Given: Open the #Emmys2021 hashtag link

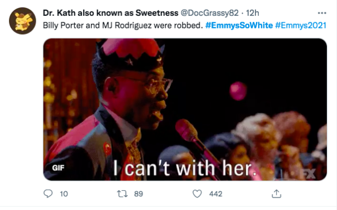Looking at the screenshot, I should (x=301, y=26).
